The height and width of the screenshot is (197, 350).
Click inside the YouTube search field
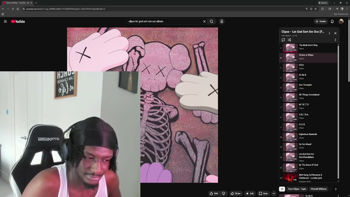[x=164, y=21]
